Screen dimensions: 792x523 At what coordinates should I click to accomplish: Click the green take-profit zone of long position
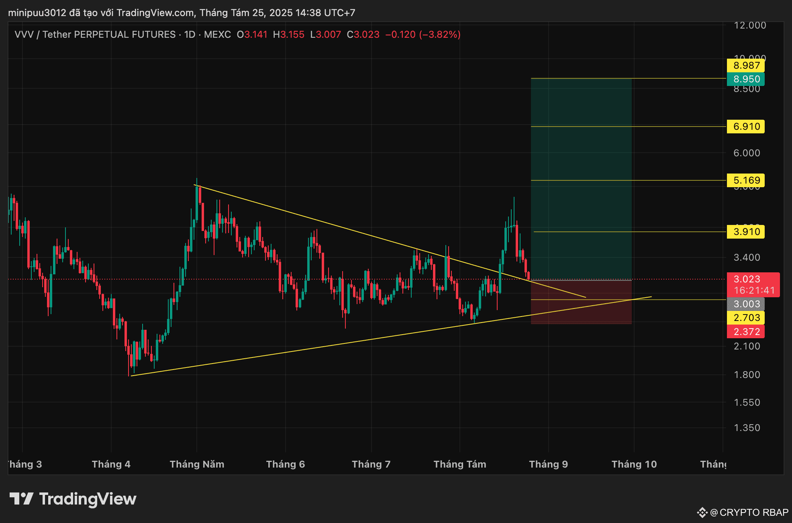pos(581,161)
